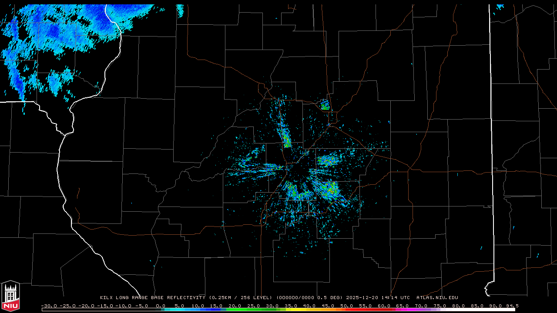Click the -30.0 label on the scale
557x313 pixels.
pyautogui.click(x=48, y=306)
